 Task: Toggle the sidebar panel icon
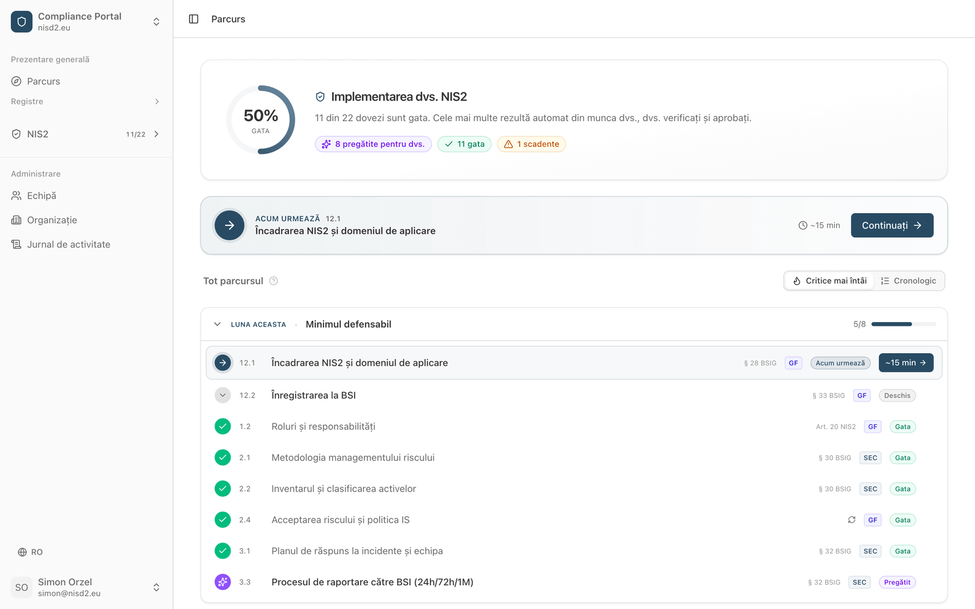click(194, 19)
